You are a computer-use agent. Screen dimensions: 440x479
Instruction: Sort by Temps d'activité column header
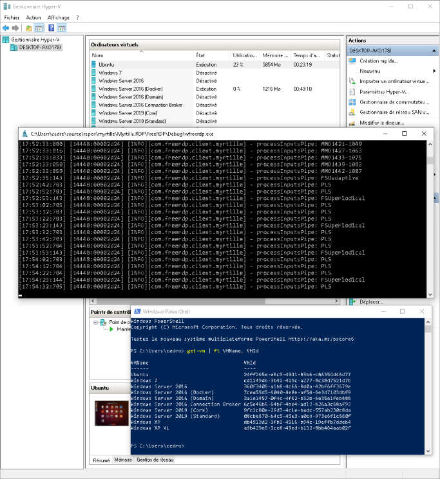click(307, 55)
